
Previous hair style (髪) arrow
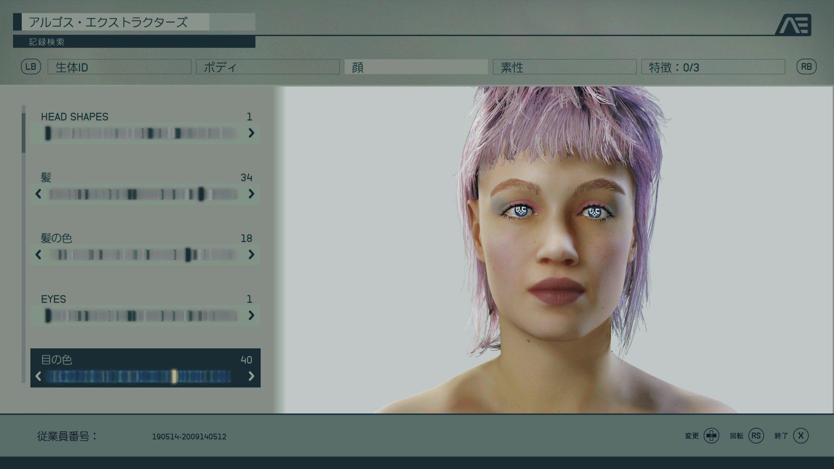(38, 194)
